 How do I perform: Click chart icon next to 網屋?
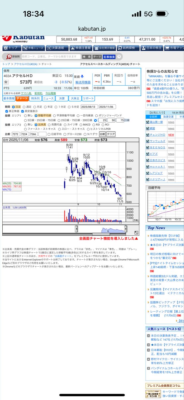click(147, 128)
